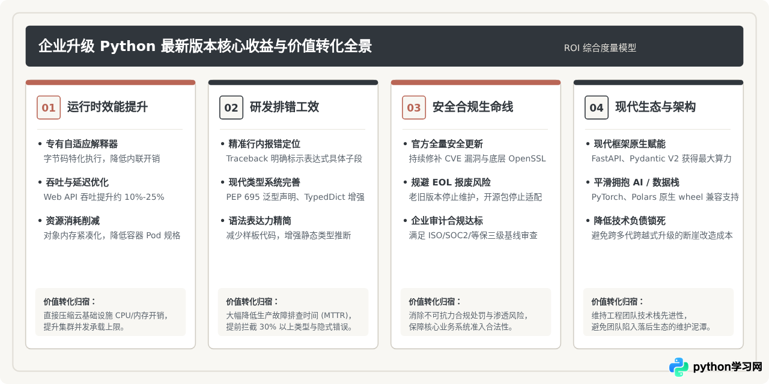Click the '平滑拥抱 AI / 数据栈' bullet
Screen dimensions: 769x384
click(636, 182)
